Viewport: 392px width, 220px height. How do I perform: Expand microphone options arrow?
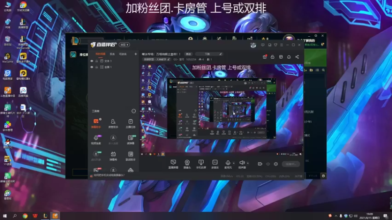234,163
